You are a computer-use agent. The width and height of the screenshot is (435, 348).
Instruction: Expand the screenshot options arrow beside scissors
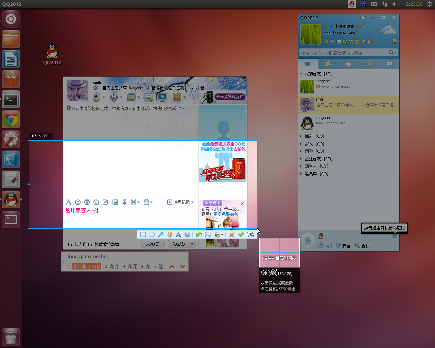tap(139, 202)
